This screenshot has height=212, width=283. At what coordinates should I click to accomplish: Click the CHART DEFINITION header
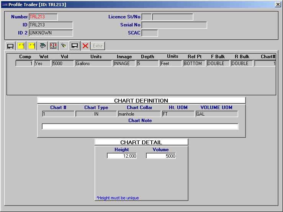point(141,101)
